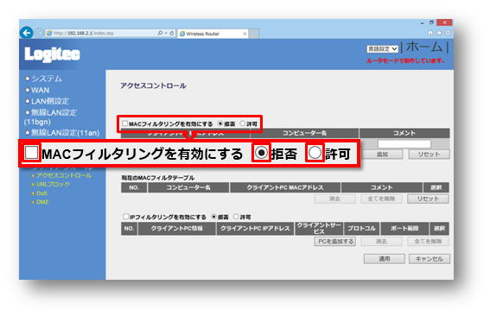Open the システム menu item
Screen dimensions: 490x316
[x=47, y=79]
